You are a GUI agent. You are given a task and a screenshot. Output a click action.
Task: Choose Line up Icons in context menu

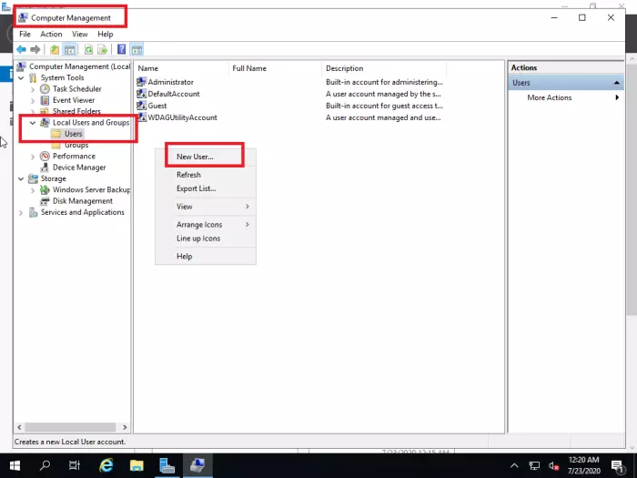[205, 239]
